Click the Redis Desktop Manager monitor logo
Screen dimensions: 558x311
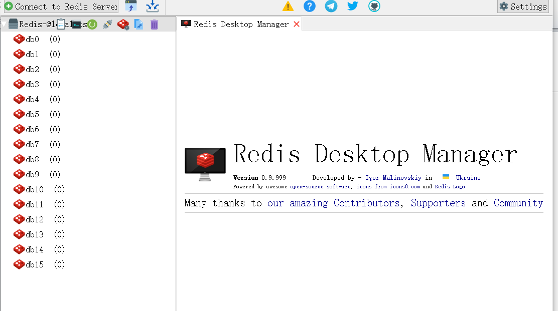coord(205,164)
